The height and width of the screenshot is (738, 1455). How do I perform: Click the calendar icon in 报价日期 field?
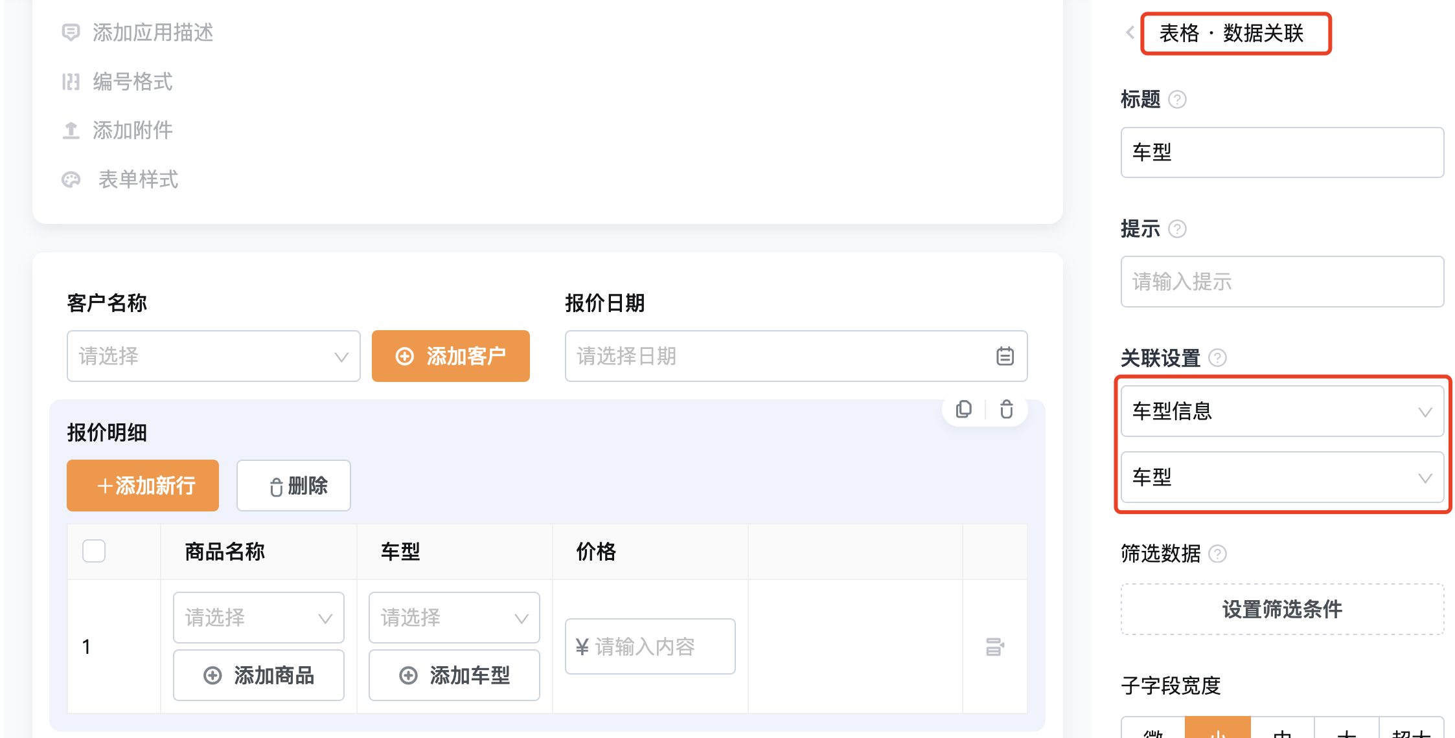[1005, 356]
